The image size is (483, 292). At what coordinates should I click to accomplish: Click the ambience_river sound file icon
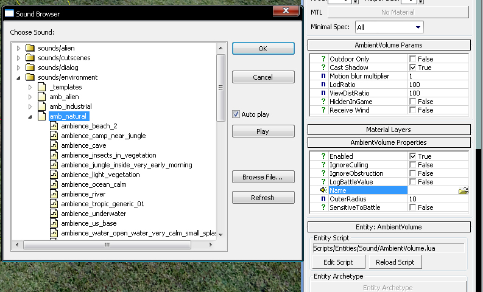pyautogui.click(x=54, y=194)
